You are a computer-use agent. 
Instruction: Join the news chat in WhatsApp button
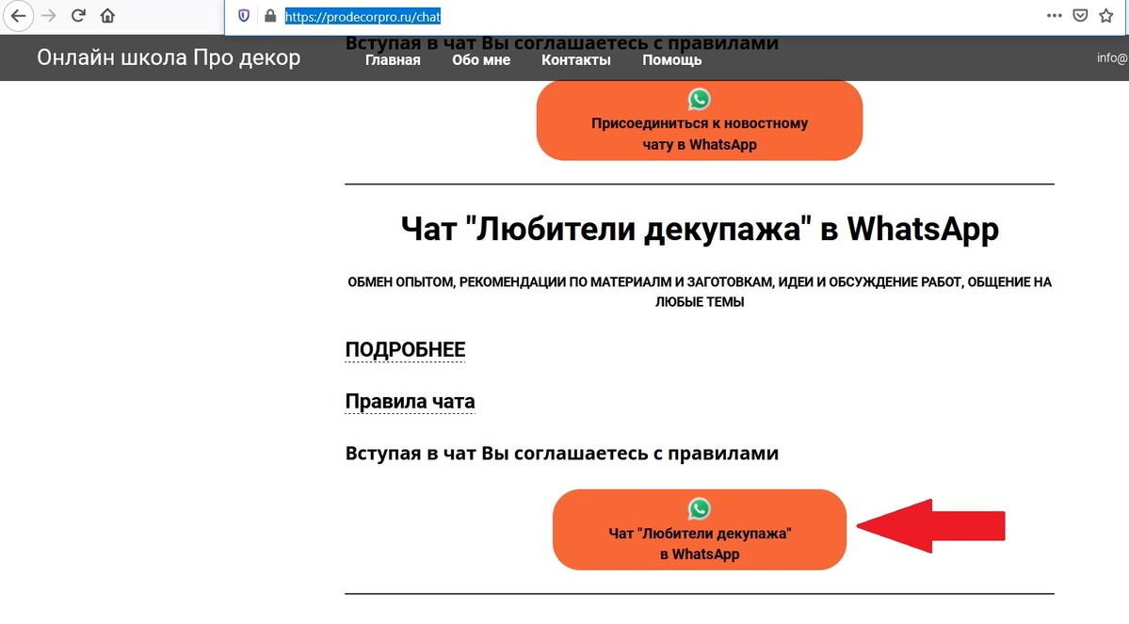point(699,120)
